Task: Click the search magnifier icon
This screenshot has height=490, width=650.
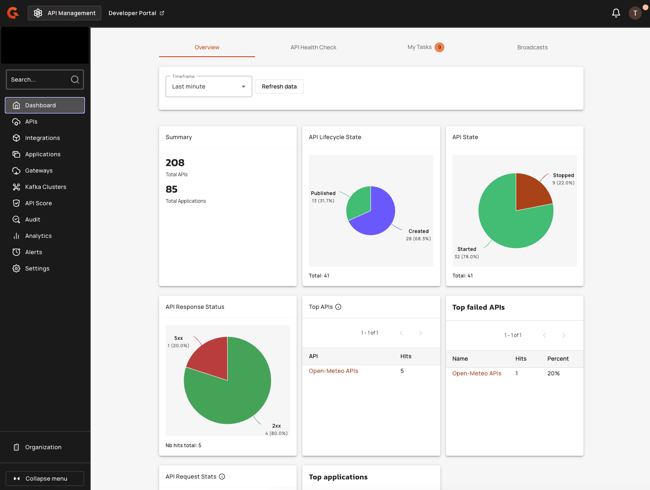Action: pyautogui.click(x=75, y=80)
